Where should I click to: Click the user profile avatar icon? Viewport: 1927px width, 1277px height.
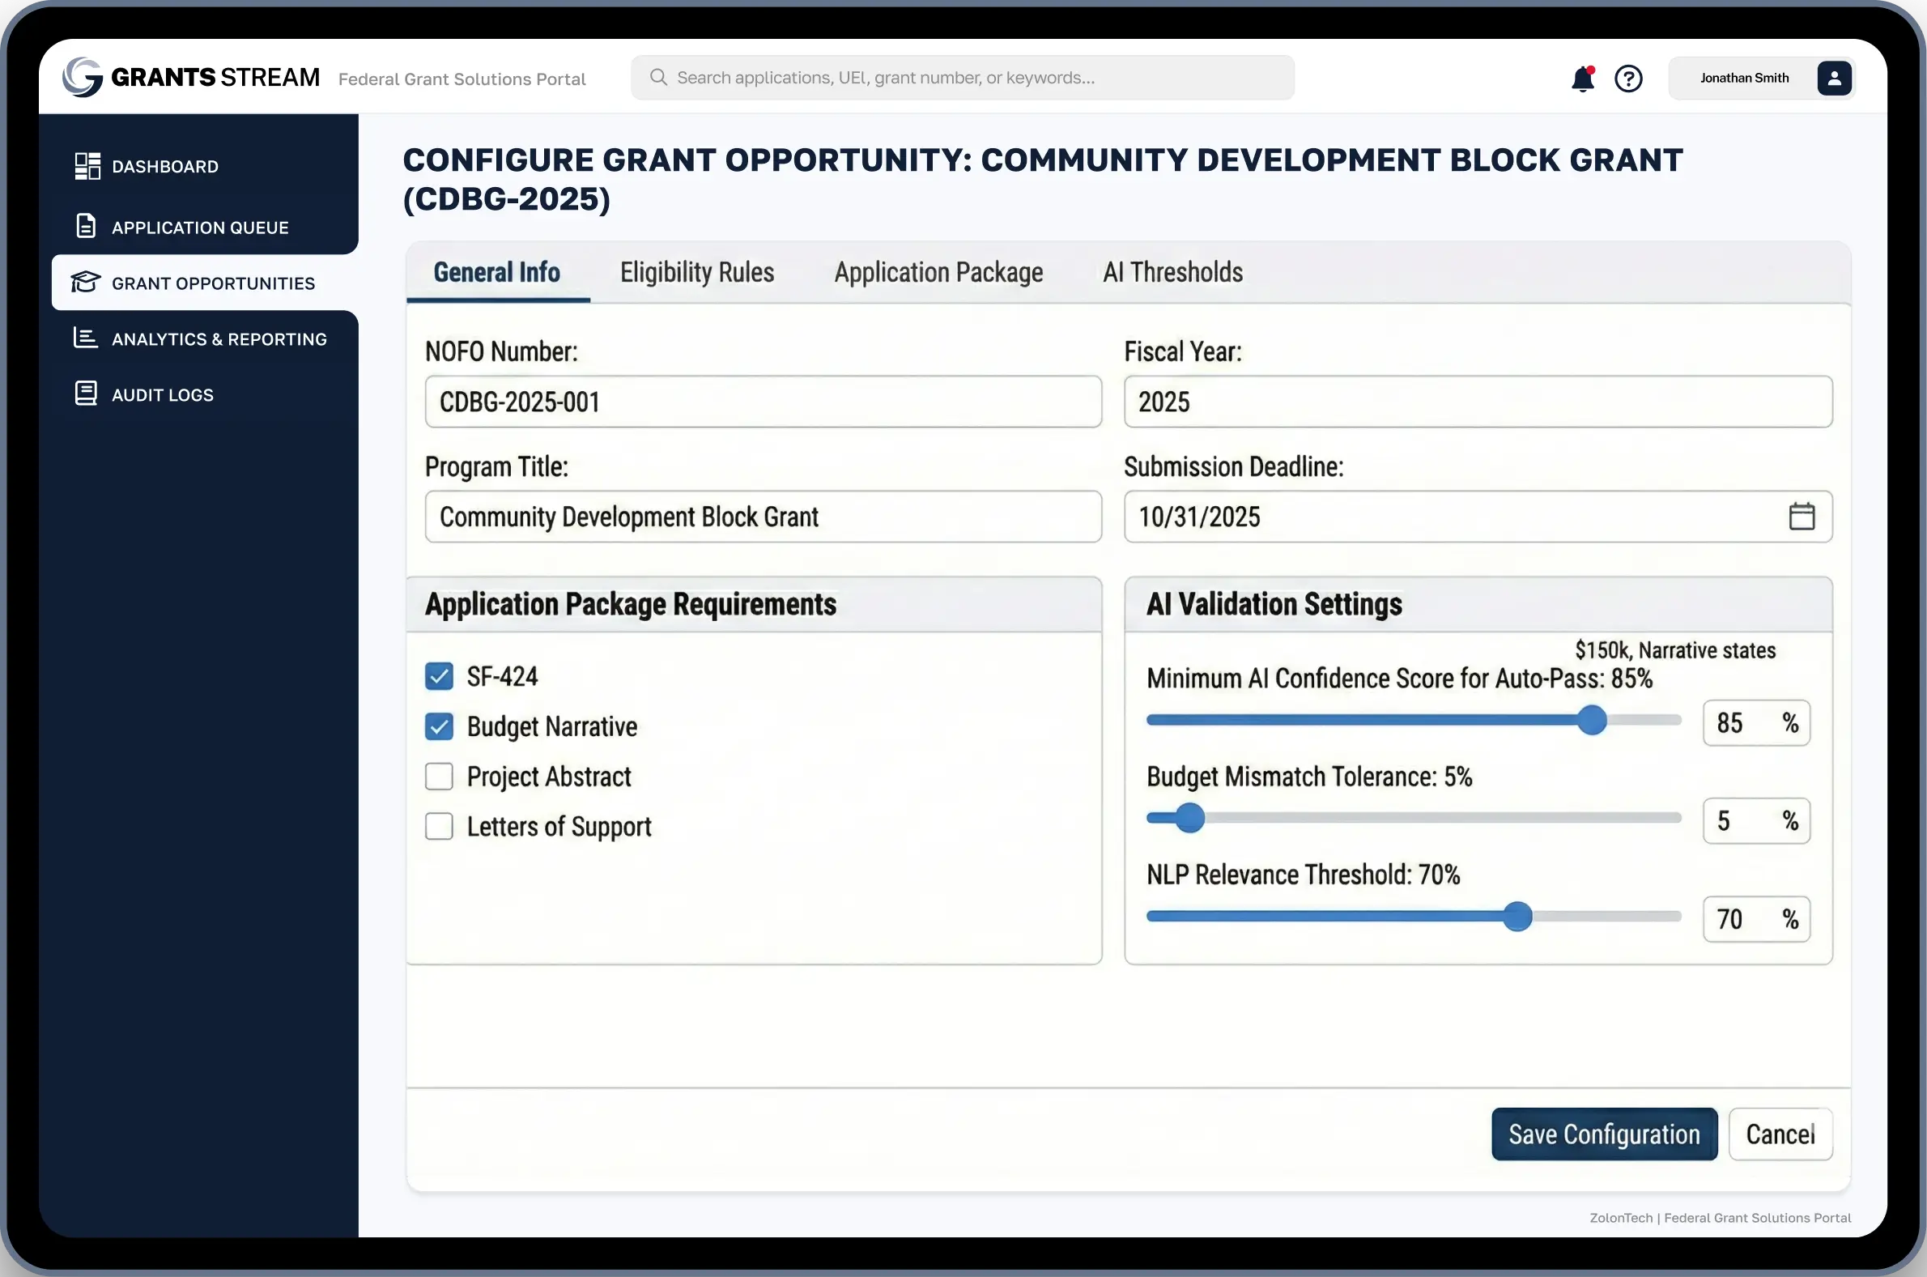point(1833,79)
